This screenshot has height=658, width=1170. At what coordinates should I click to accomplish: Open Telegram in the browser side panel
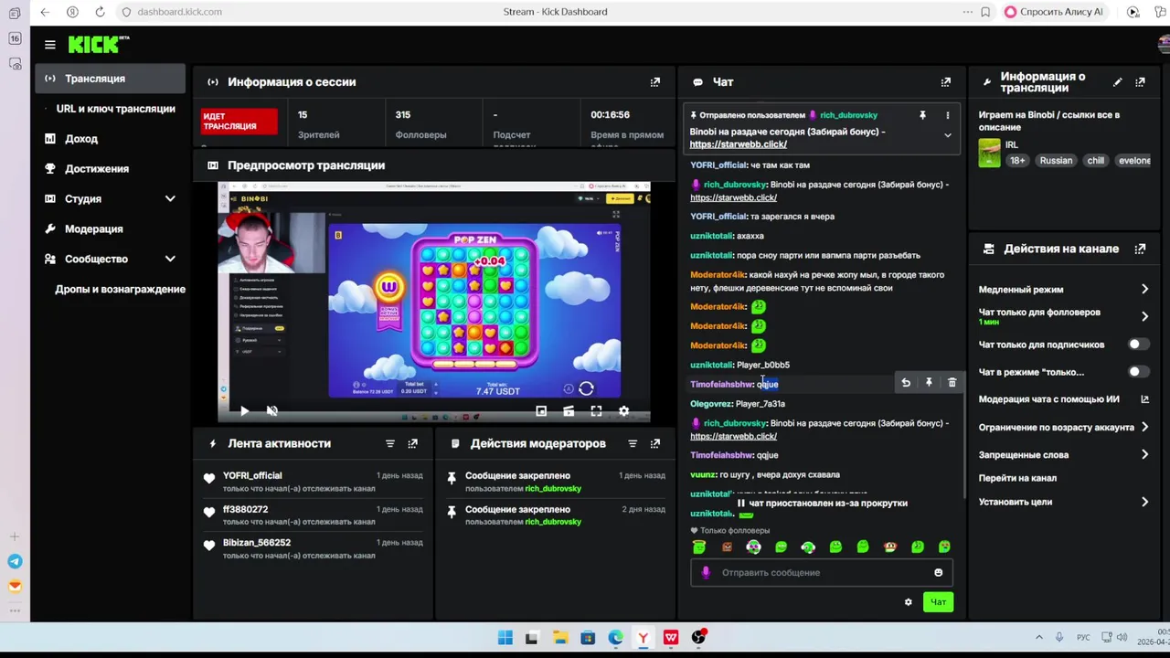point(15,562)
